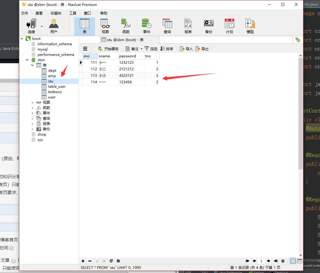Go to the last page of records
Image resolution: width=320 pixels, height=273 pixels.
(x=276, y=261)
